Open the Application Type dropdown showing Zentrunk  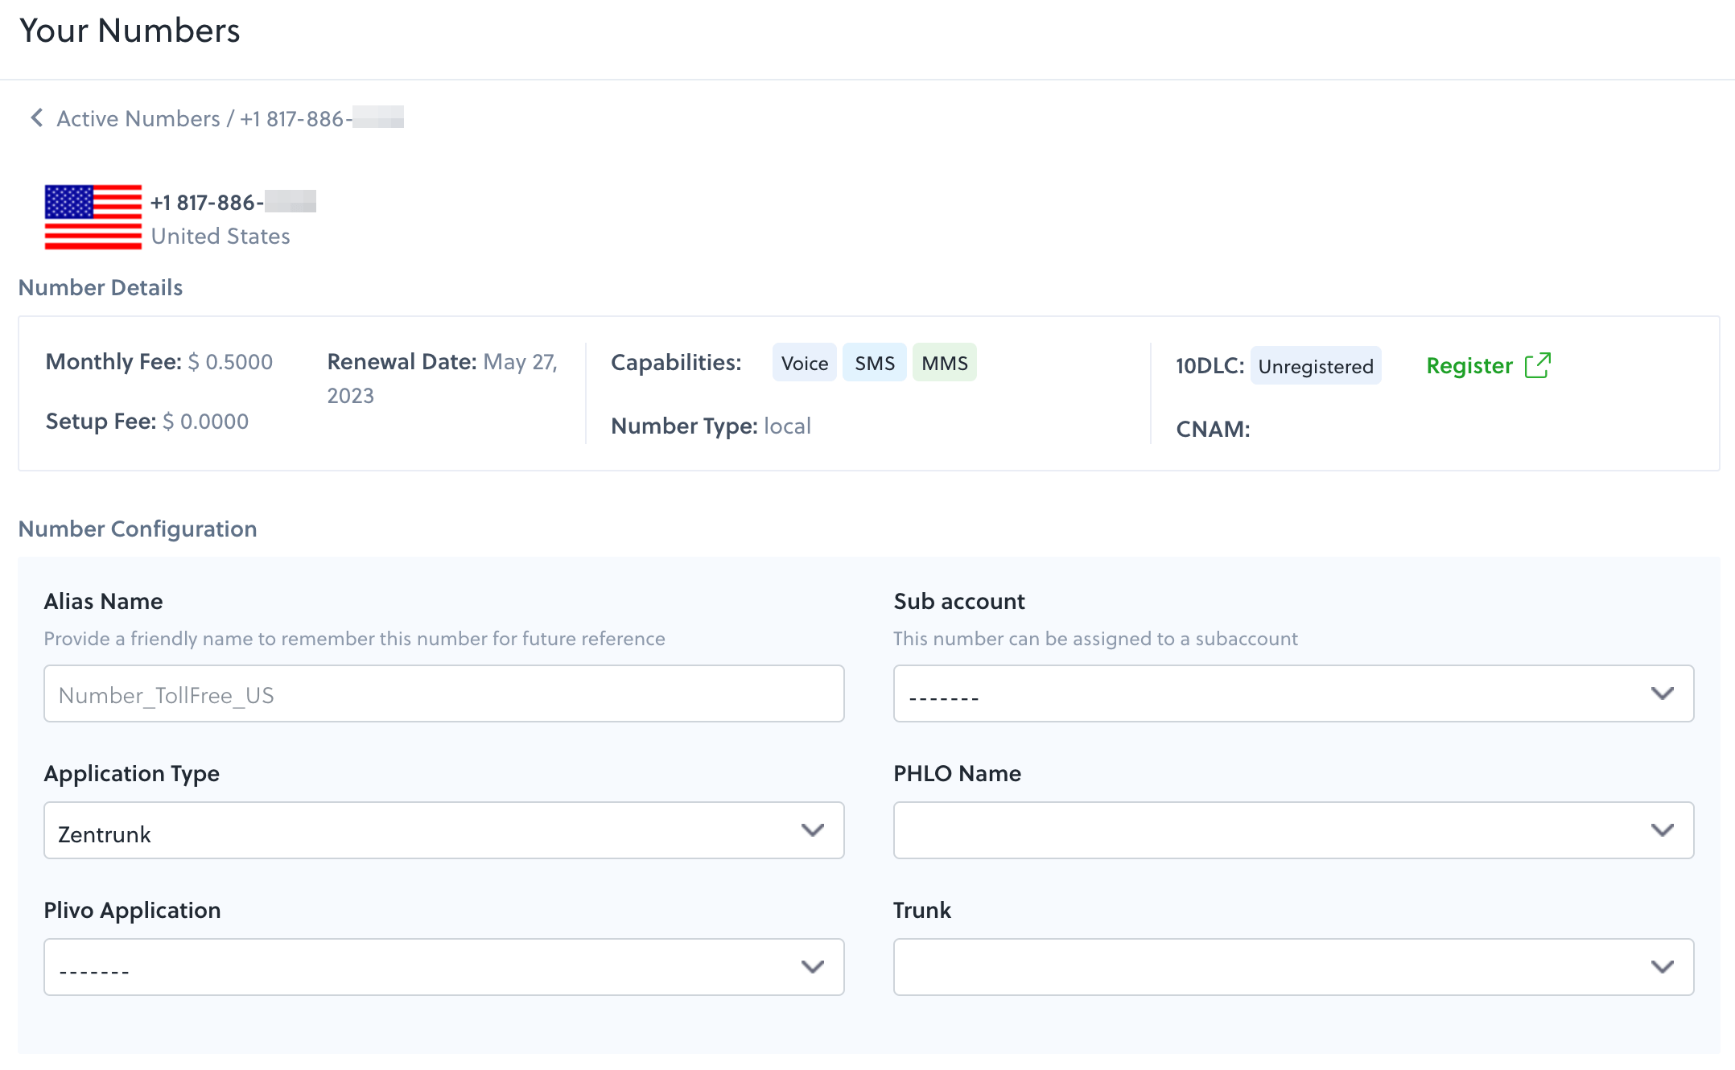(443, 830)
